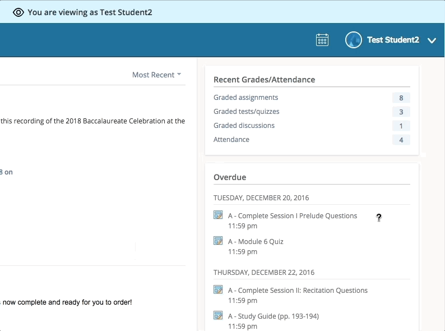Click the Graded assignments count badge 8
The width and height of the screenshot is (445, 331).
pos(401,98)
